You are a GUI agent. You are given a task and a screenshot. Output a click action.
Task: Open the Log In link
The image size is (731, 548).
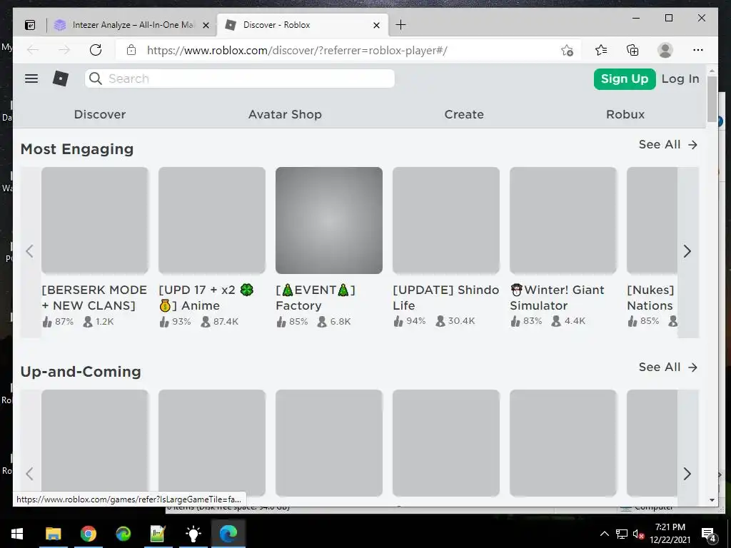pos(680,78)
